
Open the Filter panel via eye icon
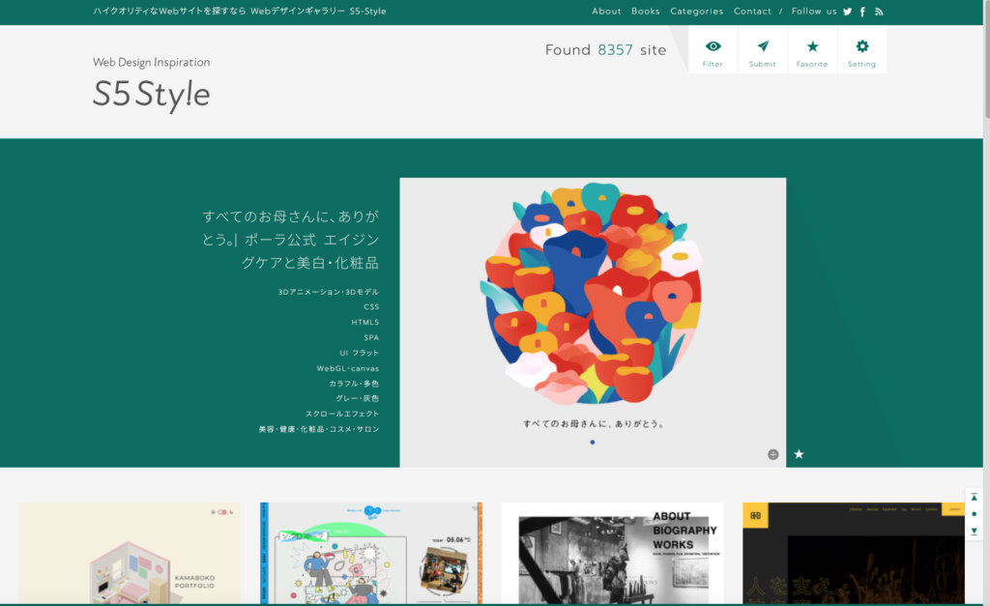point(713,49)
